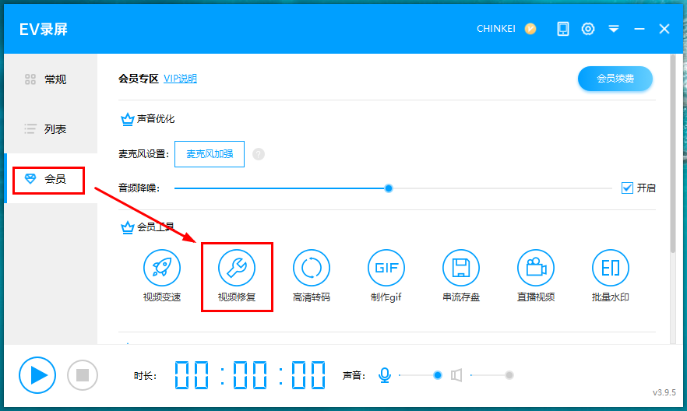687x411 pixels.
Task: Open the VIP说明 link
Action: [x=180, y=79]
